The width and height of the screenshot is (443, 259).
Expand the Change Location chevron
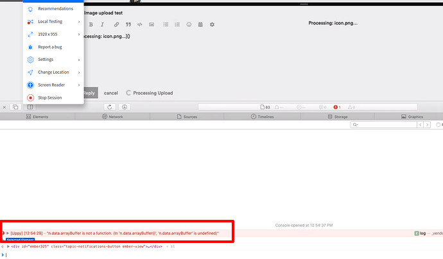tap(79, 72)
